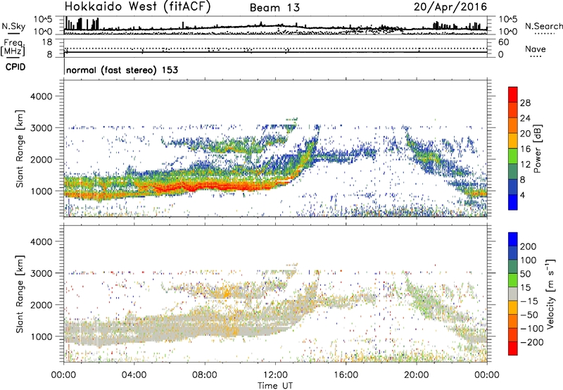Click the "12:00" time tick label
Image resolution: width=563 pixels, height=390 pixels.
[275, 375]
